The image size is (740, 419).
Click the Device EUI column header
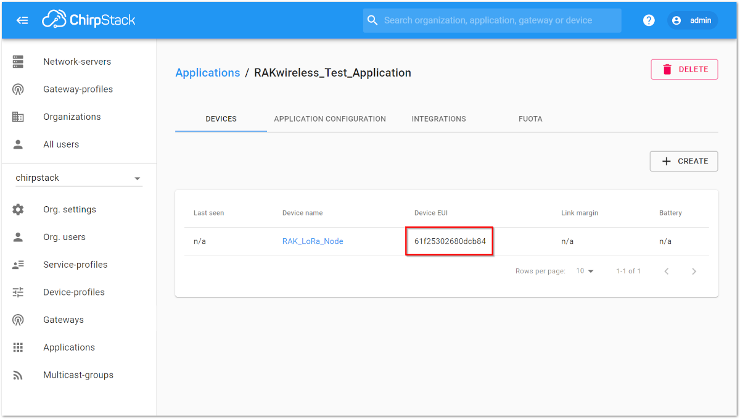(431, 213)
